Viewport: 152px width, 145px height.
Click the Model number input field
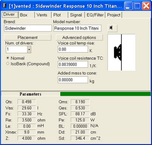coord(77,28)
